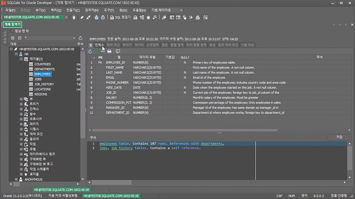355x199 pixels.
Task: Click the 개체 탐색기 panel button
Action: pos(12,24)
